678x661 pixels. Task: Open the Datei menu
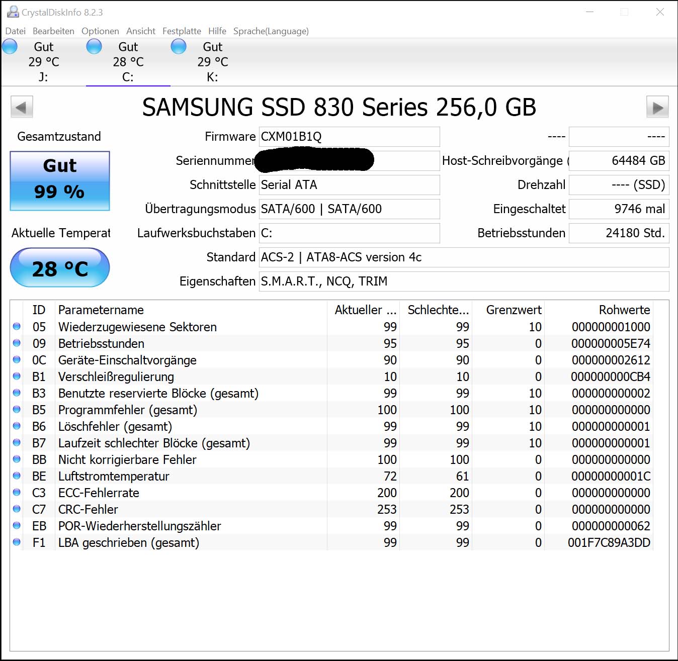point(16,31)
